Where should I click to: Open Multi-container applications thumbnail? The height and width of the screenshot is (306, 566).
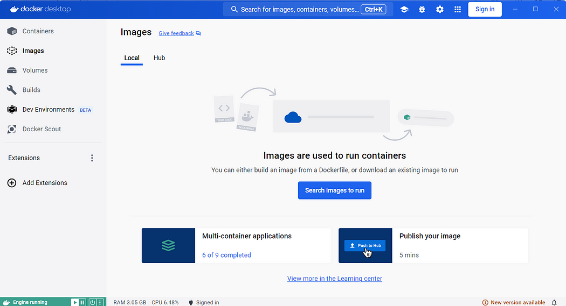(x=168, y=246)
